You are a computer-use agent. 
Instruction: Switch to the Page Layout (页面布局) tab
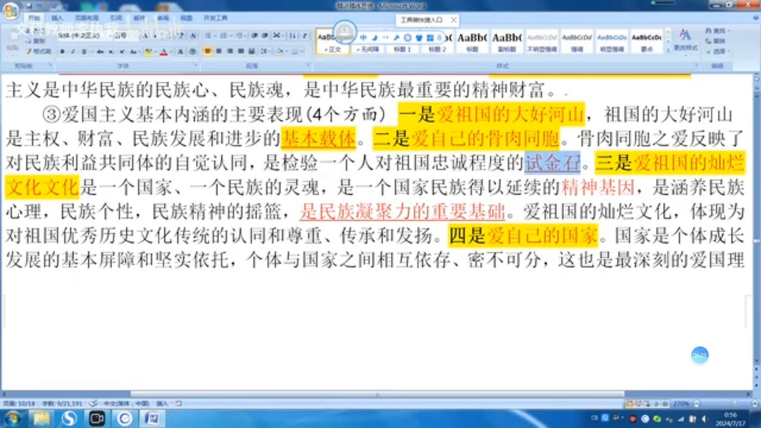tap(86, 18)
